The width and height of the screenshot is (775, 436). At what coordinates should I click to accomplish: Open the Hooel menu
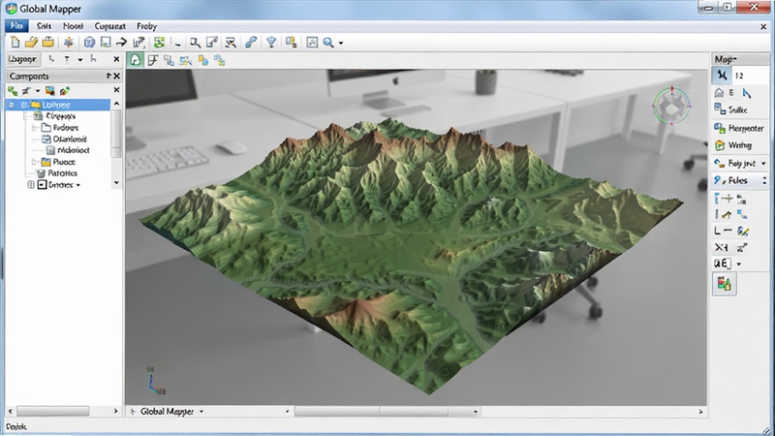tap(73, 26)
